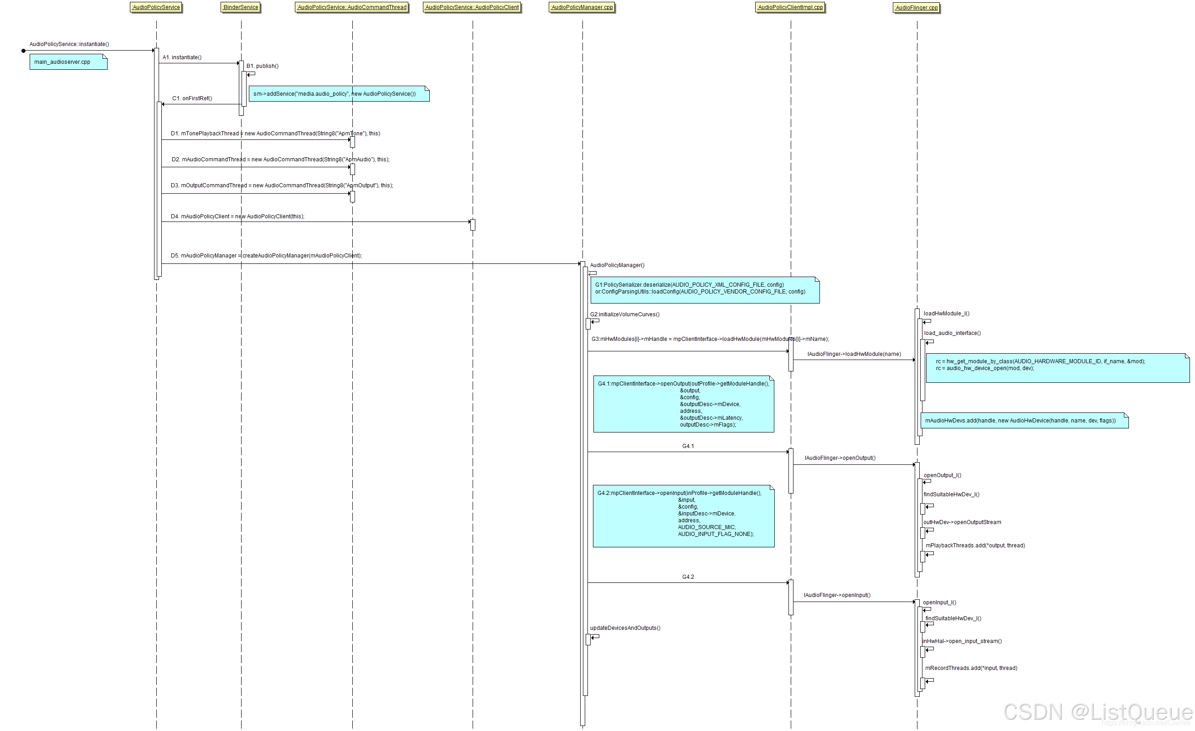
Task: Click the IAudioFlinger->openOutput() message label
Action: (840, 458)
